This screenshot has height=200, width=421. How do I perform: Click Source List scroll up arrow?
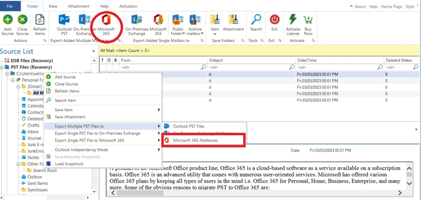94,60
